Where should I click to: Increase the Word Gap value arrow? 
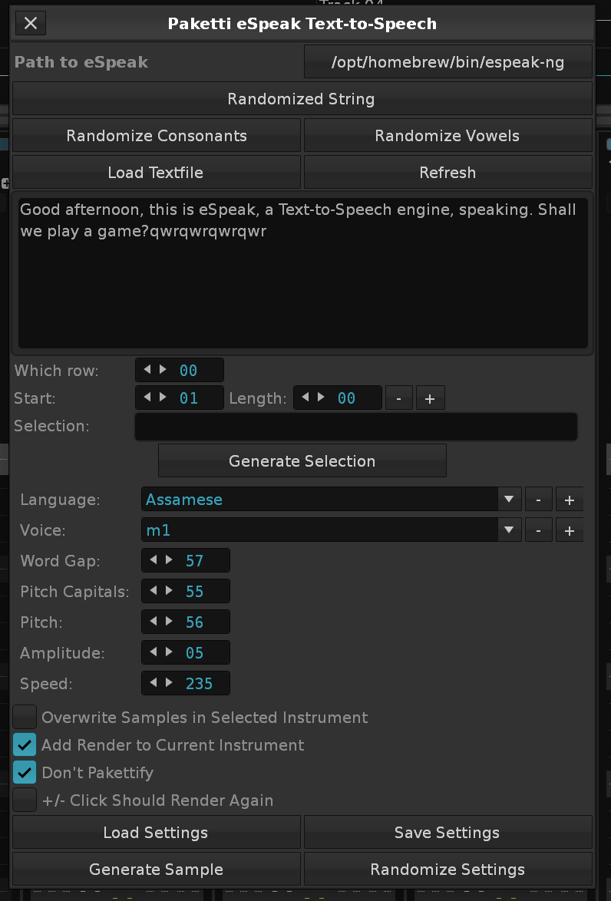pyautogui.click(x=167, y=560)
